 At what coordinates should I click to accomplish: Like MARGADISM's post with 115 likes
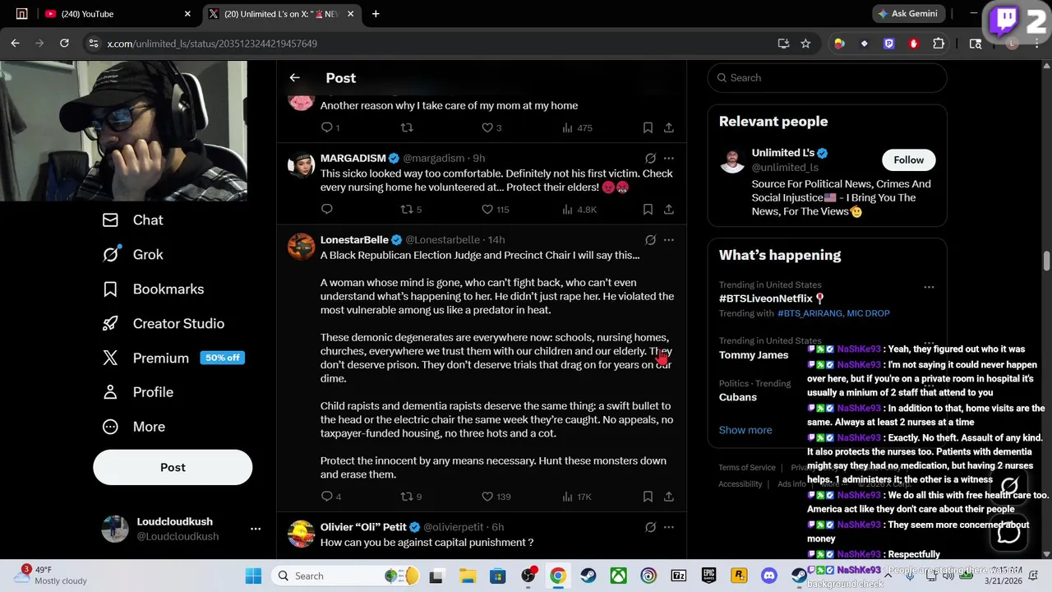tap(495, 209)
